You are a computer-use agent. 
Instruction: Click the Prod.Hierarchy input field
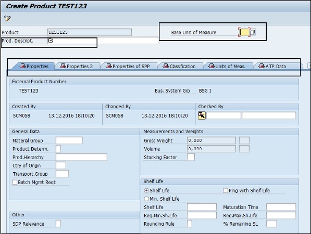point(81,157)
